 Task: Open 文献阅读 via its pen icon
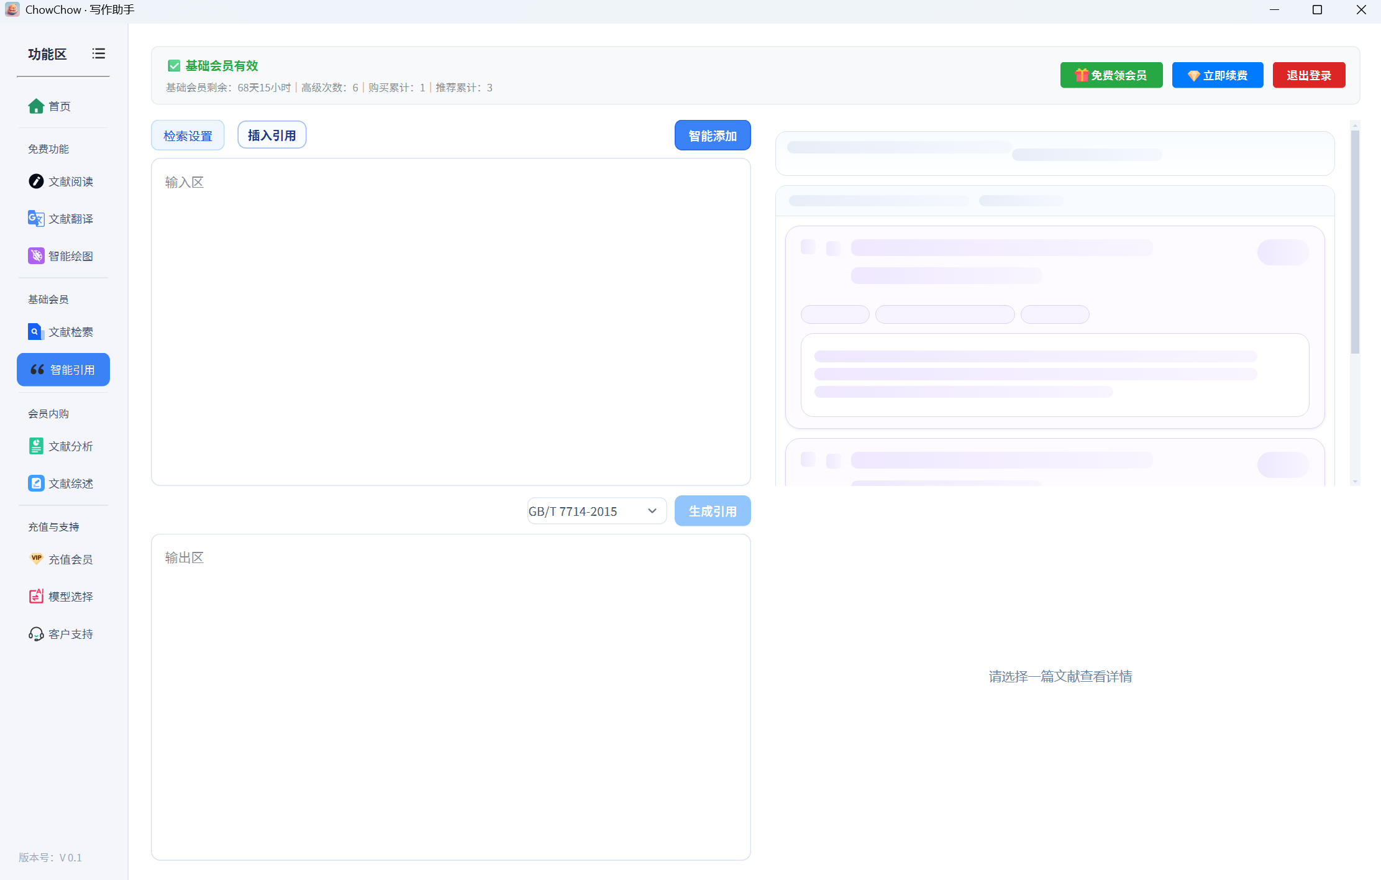[36, 181]
